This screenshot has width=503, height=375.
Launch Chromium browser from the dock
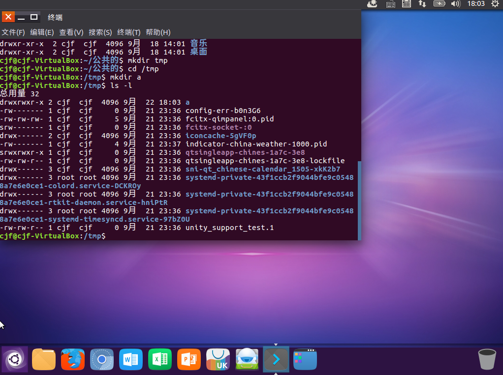(x=102, y=359)
